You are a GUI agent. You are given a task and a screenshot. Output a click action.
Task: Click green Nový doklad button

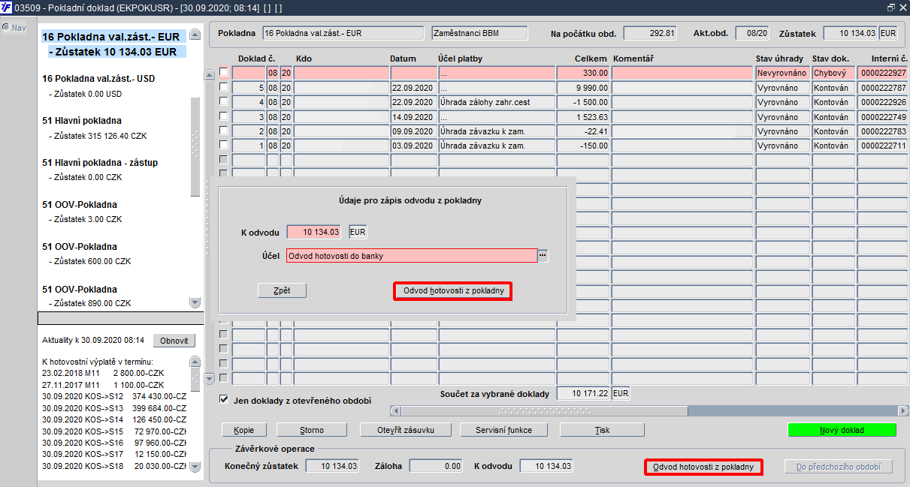tap(842, 431)
